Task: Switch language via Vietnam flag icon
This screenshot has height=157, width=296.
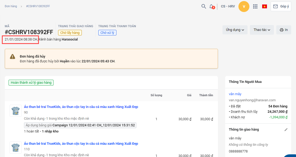Action: [x=265, y=6]
